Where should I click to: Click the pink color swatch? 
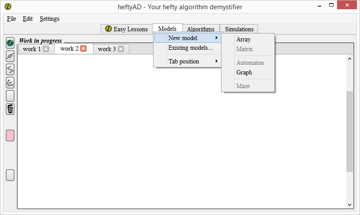click(10, 135)
